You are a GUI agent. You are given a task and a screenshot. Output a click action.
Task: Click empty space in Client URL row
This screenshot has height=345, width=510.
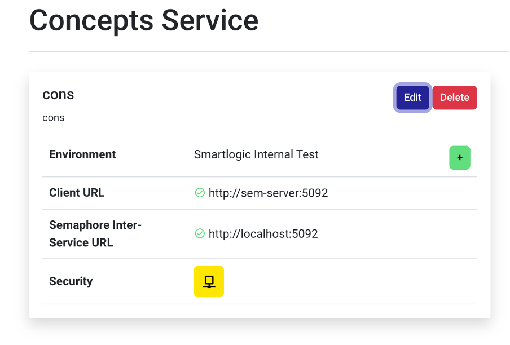tap(401, 193)
